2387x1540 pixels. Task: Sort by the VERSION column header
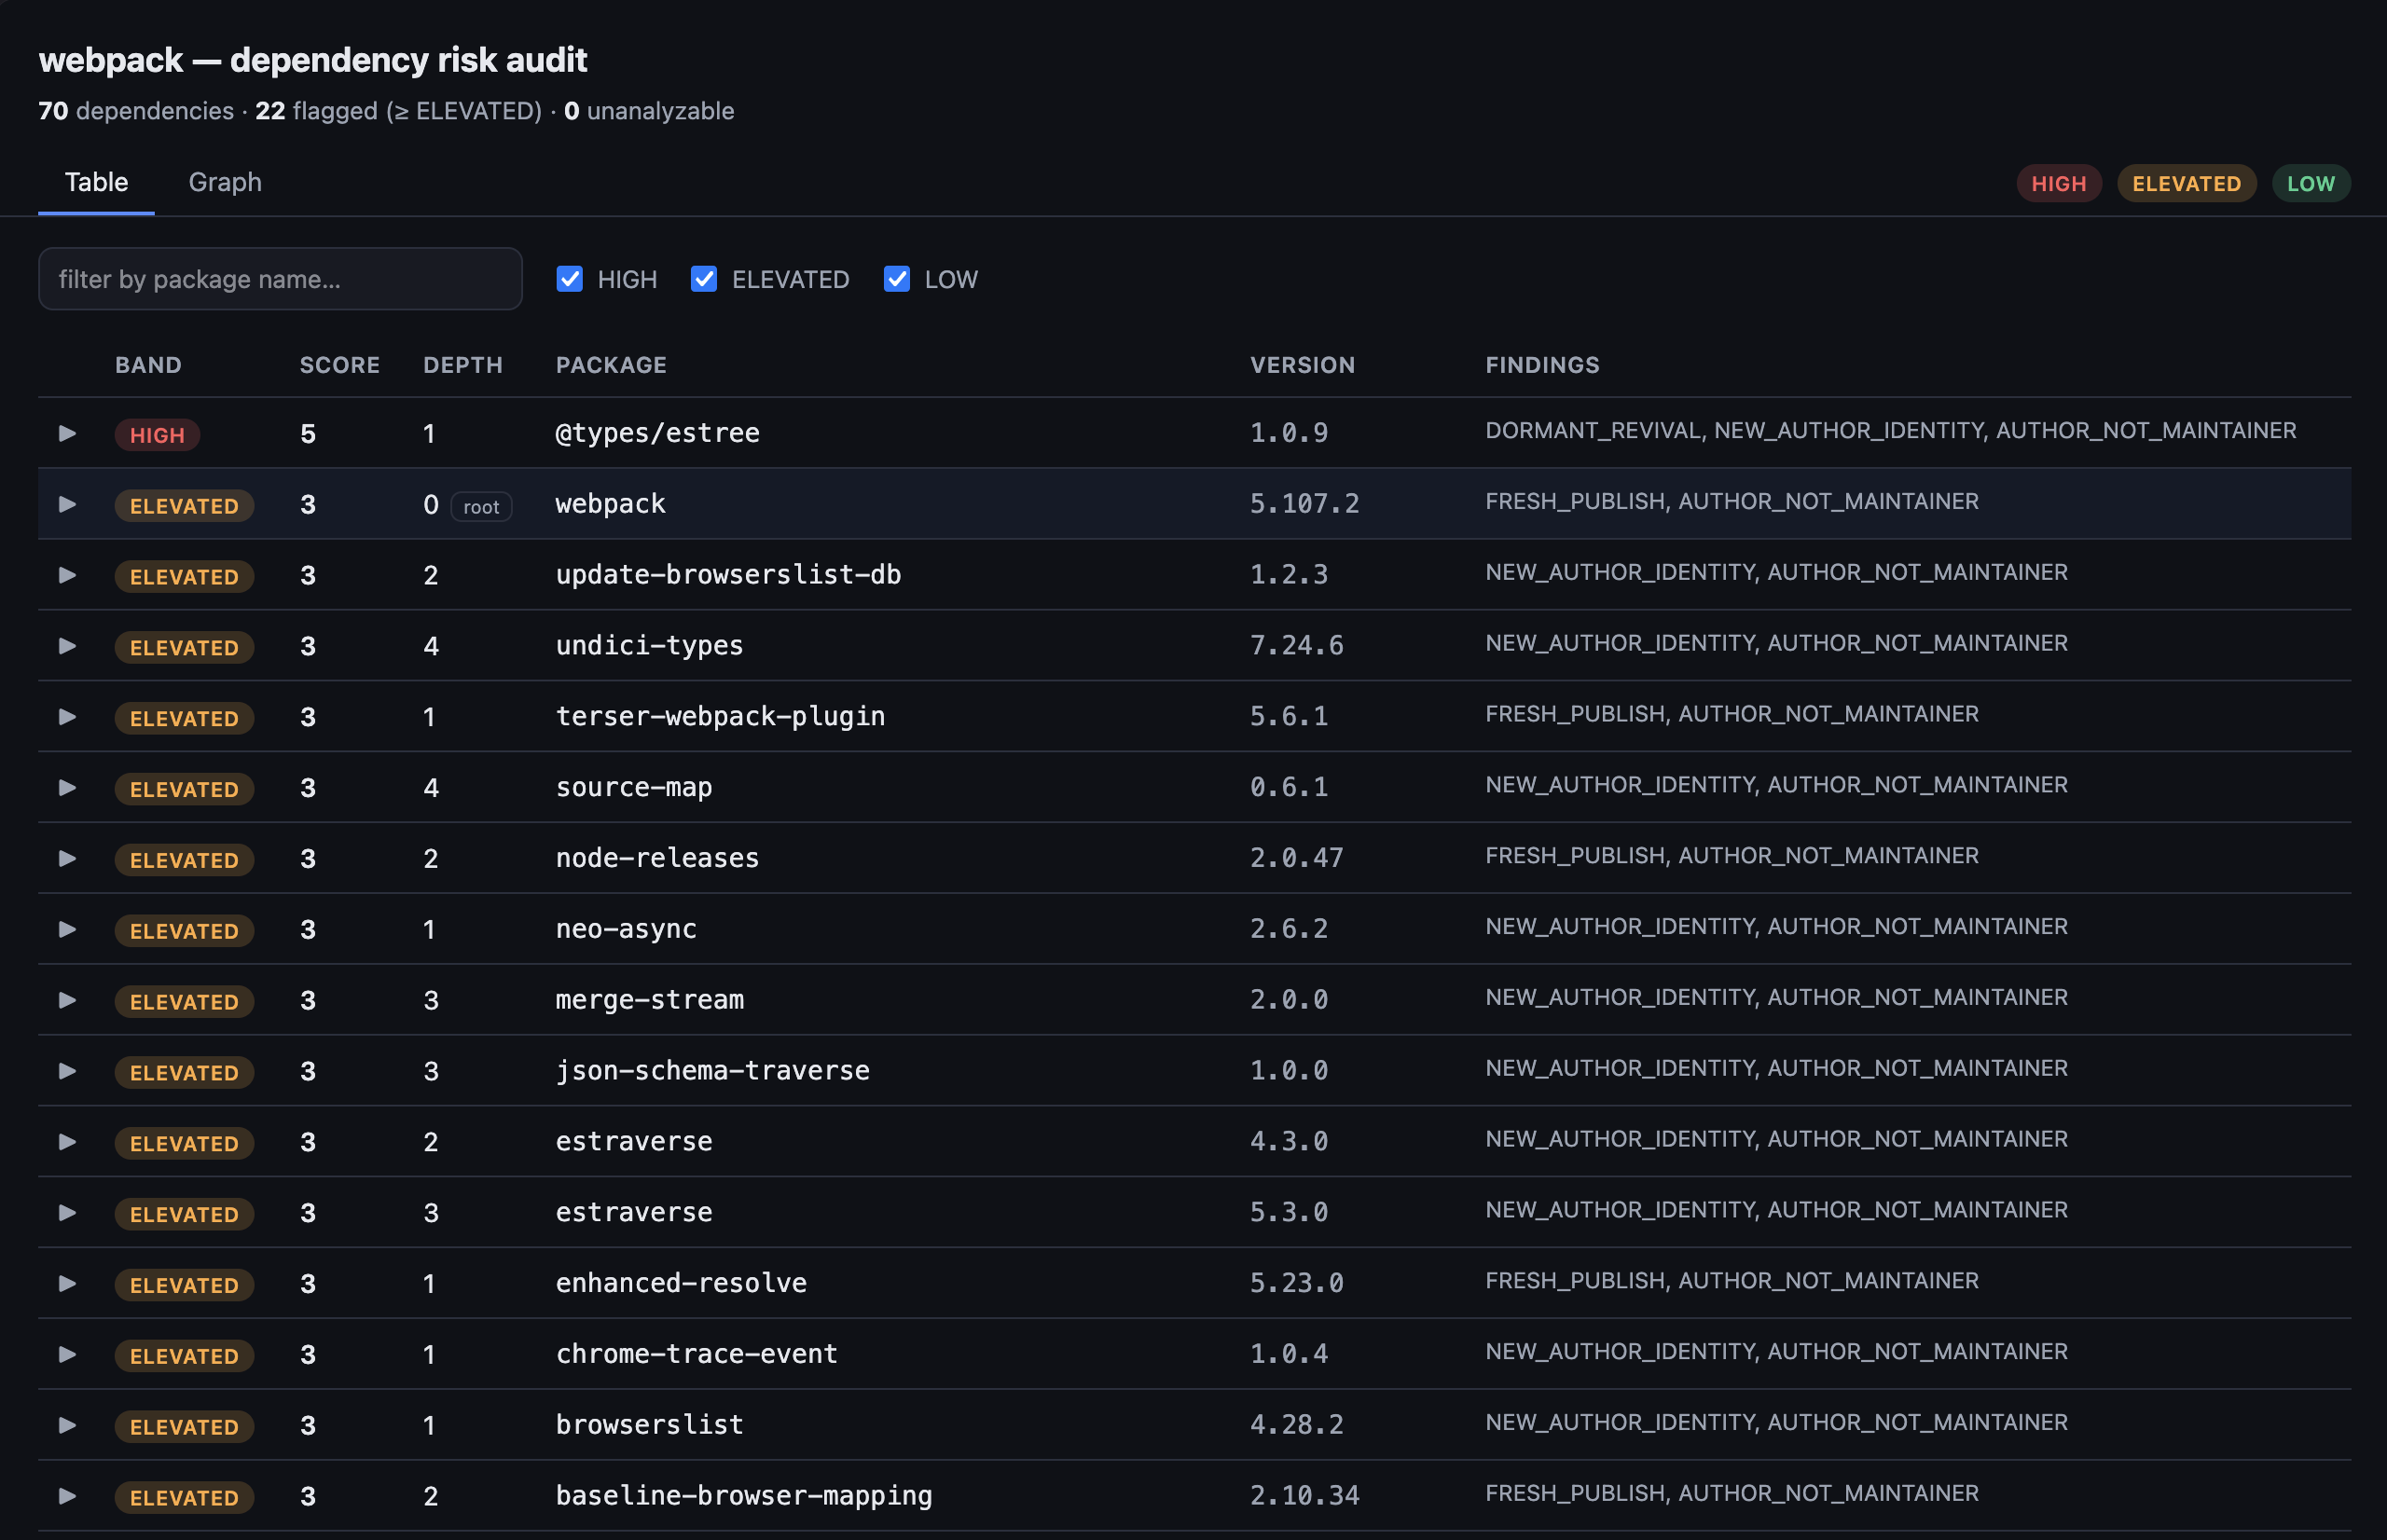click(x=1303, y=365)
